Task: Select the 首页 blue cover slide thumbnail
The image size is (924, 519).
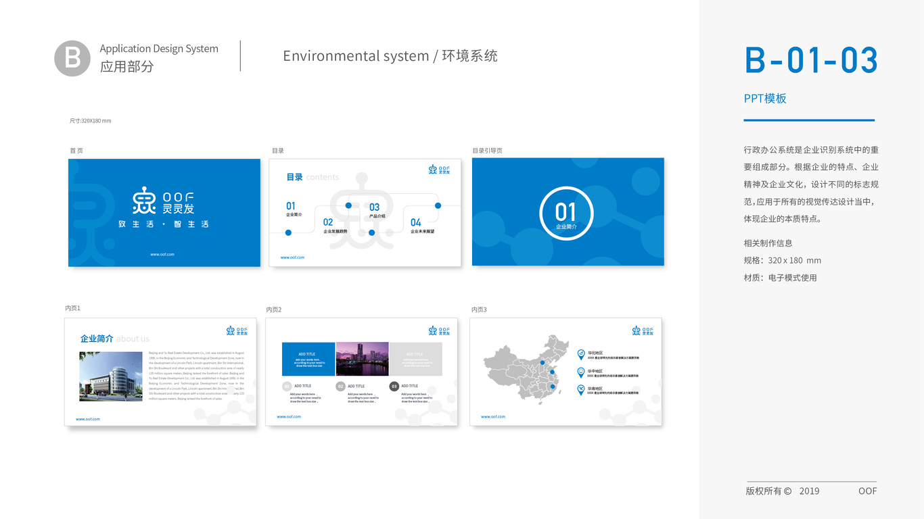Action: point(164,213)
